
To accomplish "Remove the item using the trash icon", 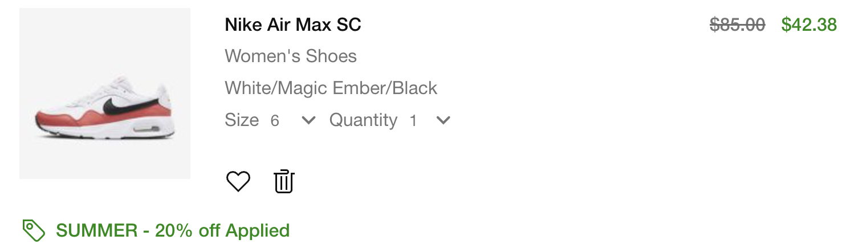I will coord(284,181).
